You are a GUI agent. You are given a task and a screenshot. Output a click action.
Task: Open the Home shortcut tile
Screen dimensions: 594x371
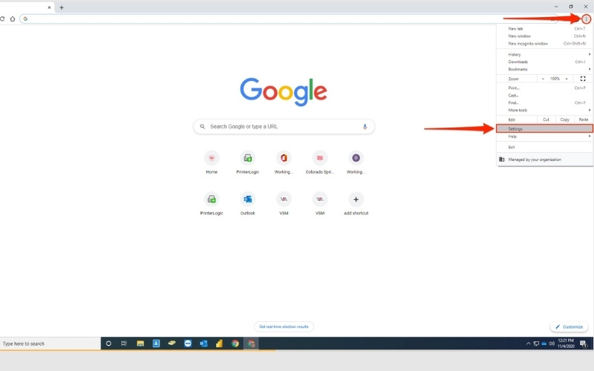[212, 162]
